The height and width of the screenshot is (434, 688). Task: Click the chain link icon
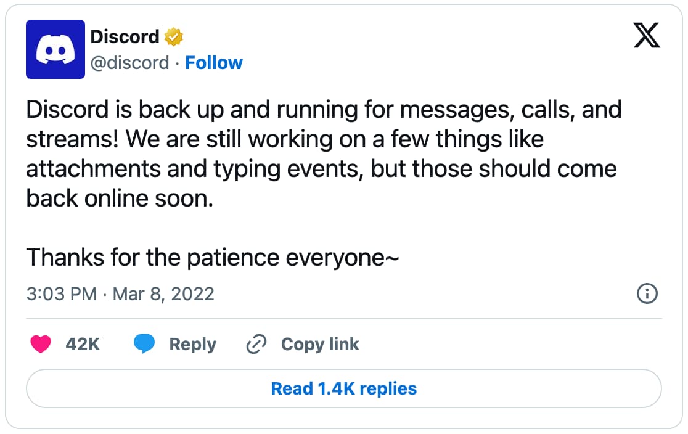256,344
